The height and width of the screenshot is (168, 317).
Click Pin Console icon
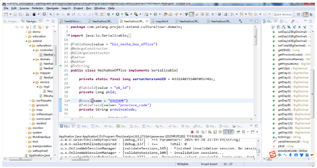pyautogui.click(x=239, y=132)
